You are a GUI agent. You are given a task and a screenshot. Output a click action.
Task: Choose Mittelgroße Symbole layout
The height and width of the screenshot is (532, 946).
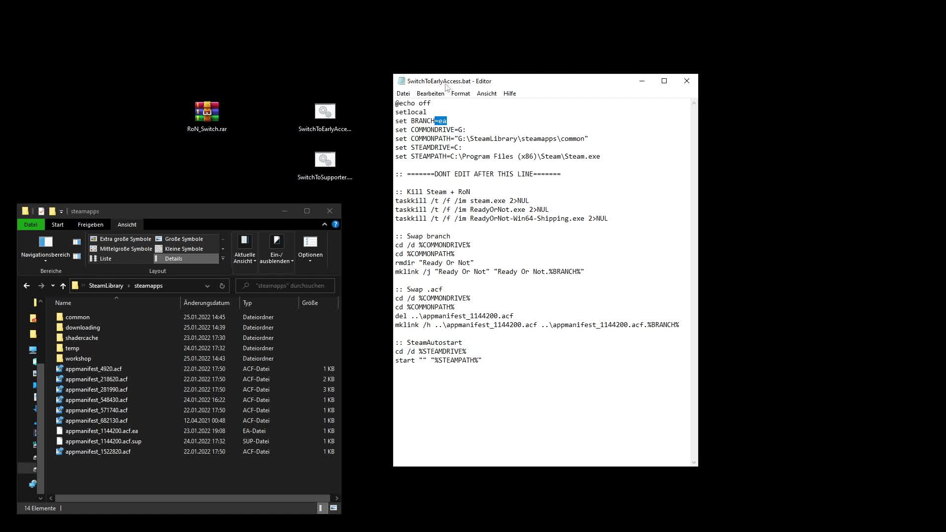click(x=121, y=249)
